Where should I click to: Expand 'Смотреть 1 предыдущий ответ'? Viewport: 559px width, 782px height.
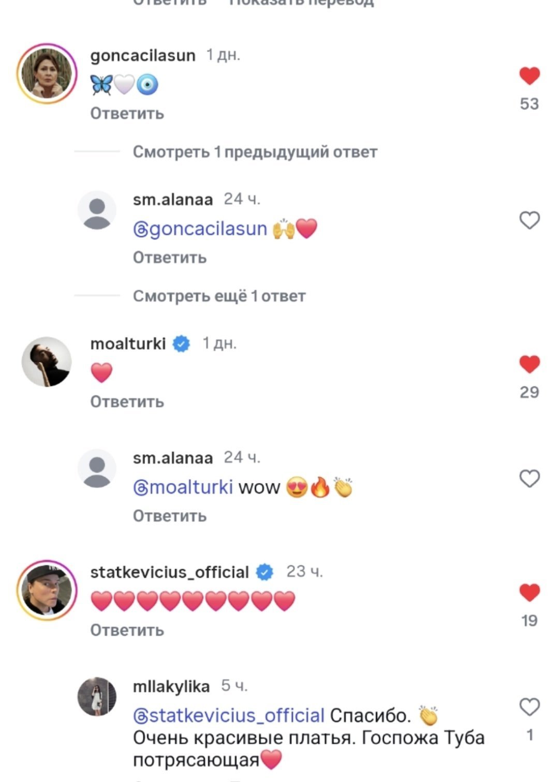point(255,152)
